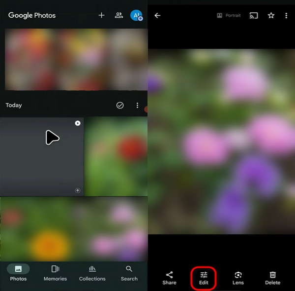The width and height of the screenshot is (295, 291).
Task: Switch to the Memories tab
Action: click(x=55, y=273)
